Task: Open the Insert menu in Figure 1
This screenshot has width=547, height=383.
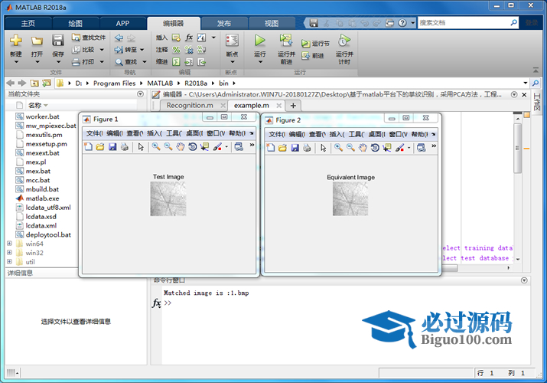Action: pos(155,133)
